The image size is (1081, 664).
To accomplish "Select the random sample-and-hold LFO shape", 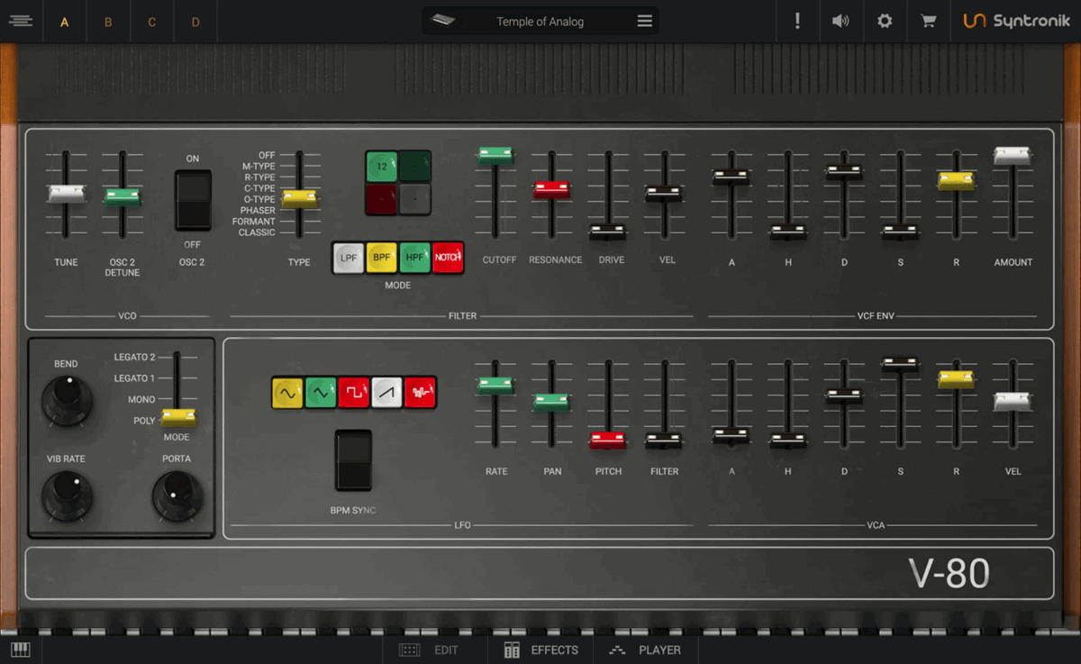I will pos(420,393).
